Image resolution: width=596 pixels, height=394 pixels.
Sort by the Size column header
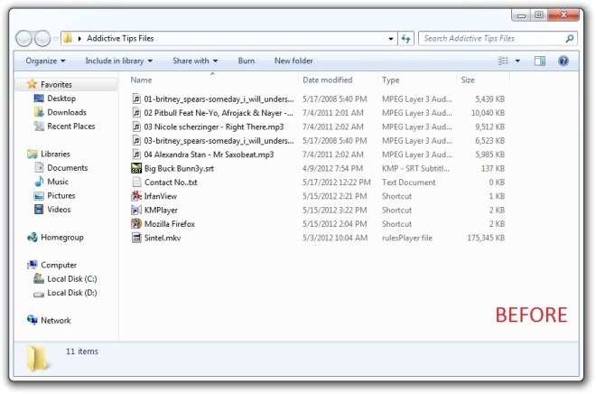[468, 80]
